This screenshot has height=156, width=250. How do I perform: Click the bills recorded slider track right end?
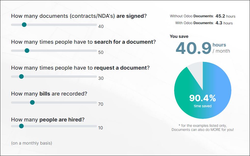pos(95,102)
